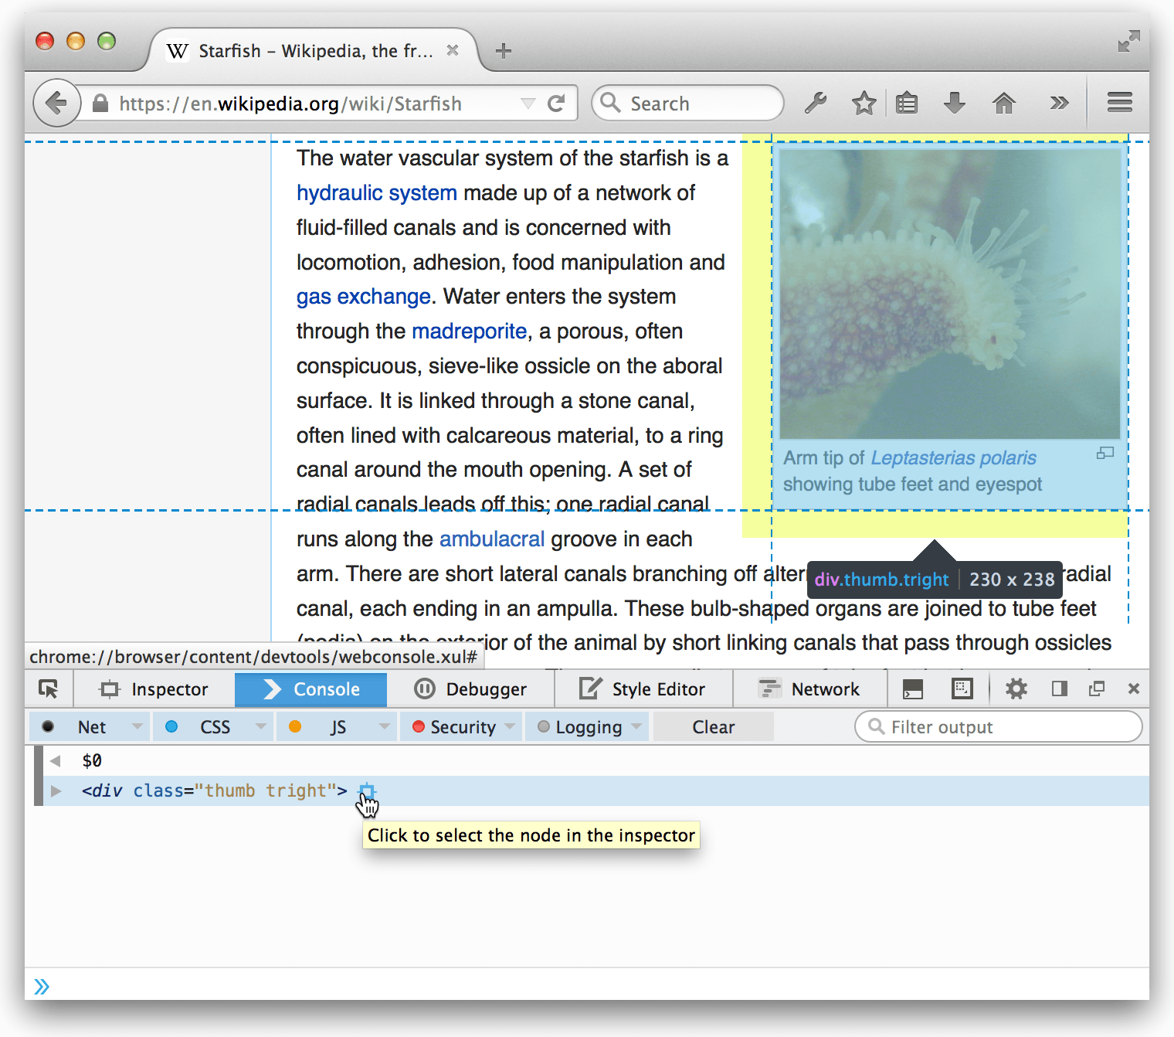1174x1037 pixels.
Task: Bookmark this page with the star icon
Action: pos(864,103)
